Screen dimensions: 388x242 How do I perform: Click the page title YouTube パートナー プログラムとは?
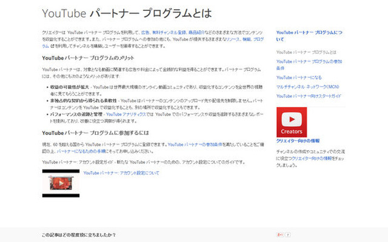click(127, 13)
